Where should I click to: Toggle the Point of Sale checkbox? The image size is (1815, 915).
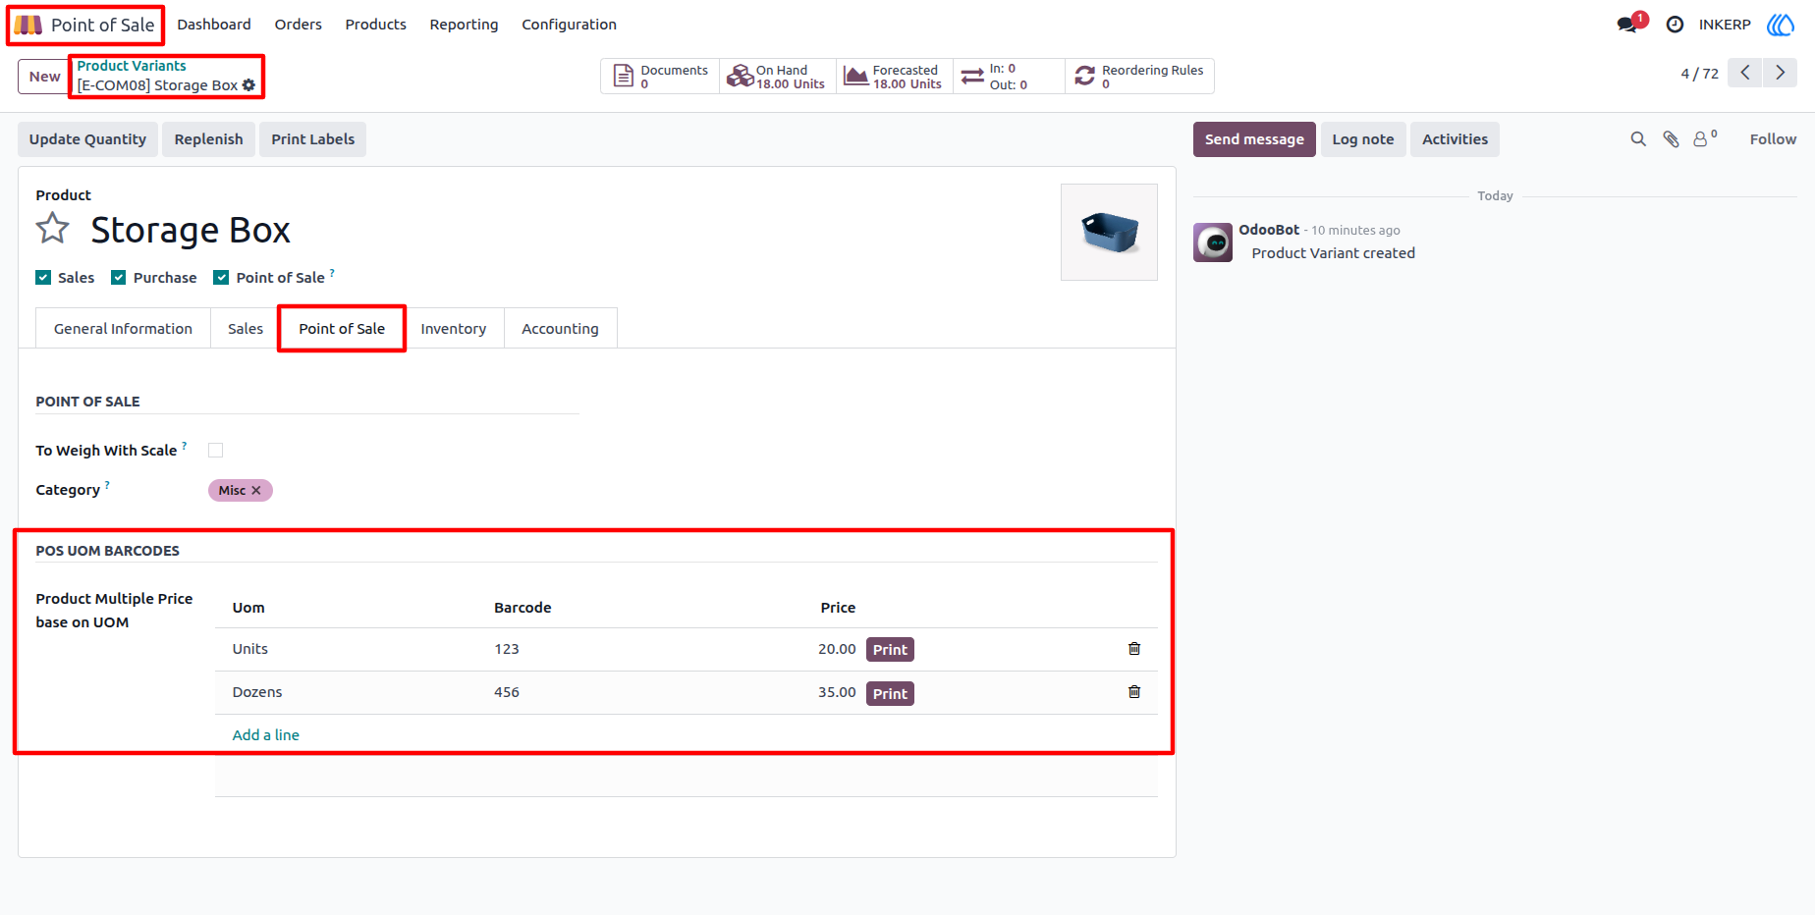221,278
